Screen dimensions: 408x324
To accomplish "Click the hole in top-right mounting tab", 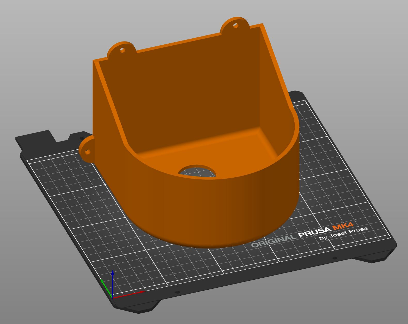I will [x=235, y=25].
